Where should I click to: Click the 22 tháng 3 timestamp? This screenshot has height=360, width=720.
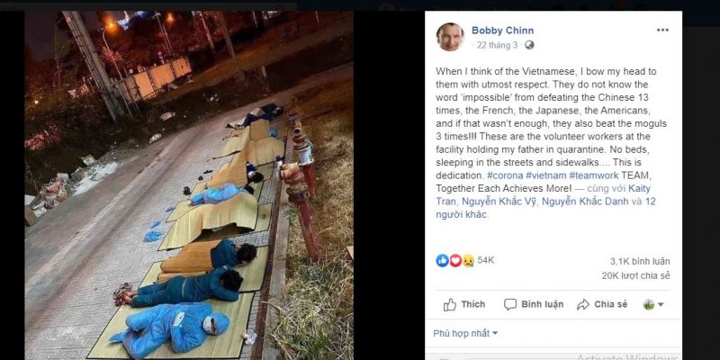point(497,45)
